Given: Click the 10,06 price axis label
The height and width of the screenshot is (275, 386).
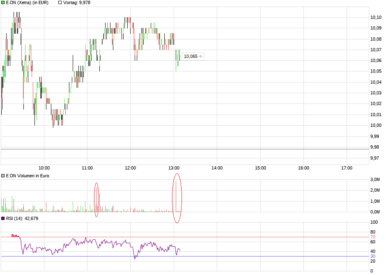Looking at the screenshot, I should [x=376, y=60].
